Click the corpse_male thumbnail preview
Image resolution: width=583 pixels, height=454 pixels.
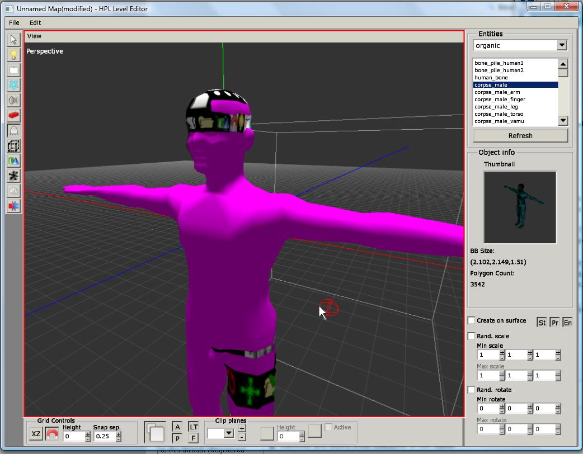[x=520, y=207]
